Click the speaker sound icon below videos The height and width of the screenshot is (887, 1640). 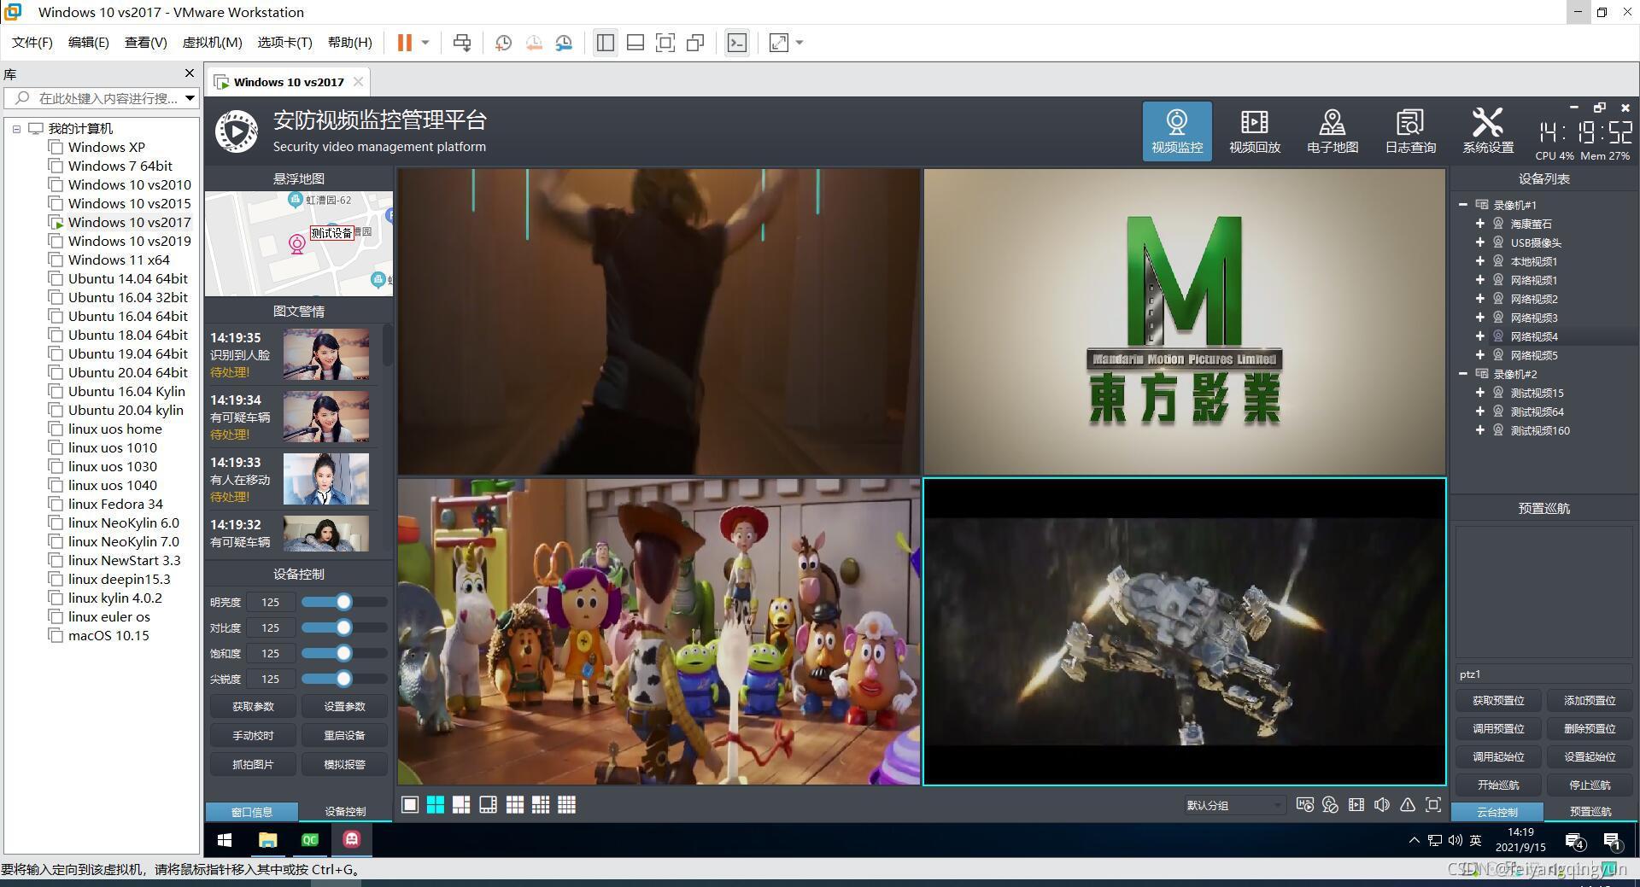(1382, 805)
